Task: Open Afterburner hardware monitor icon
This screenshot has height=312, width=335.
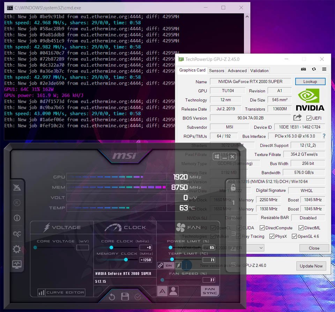Action: [17, 264]
